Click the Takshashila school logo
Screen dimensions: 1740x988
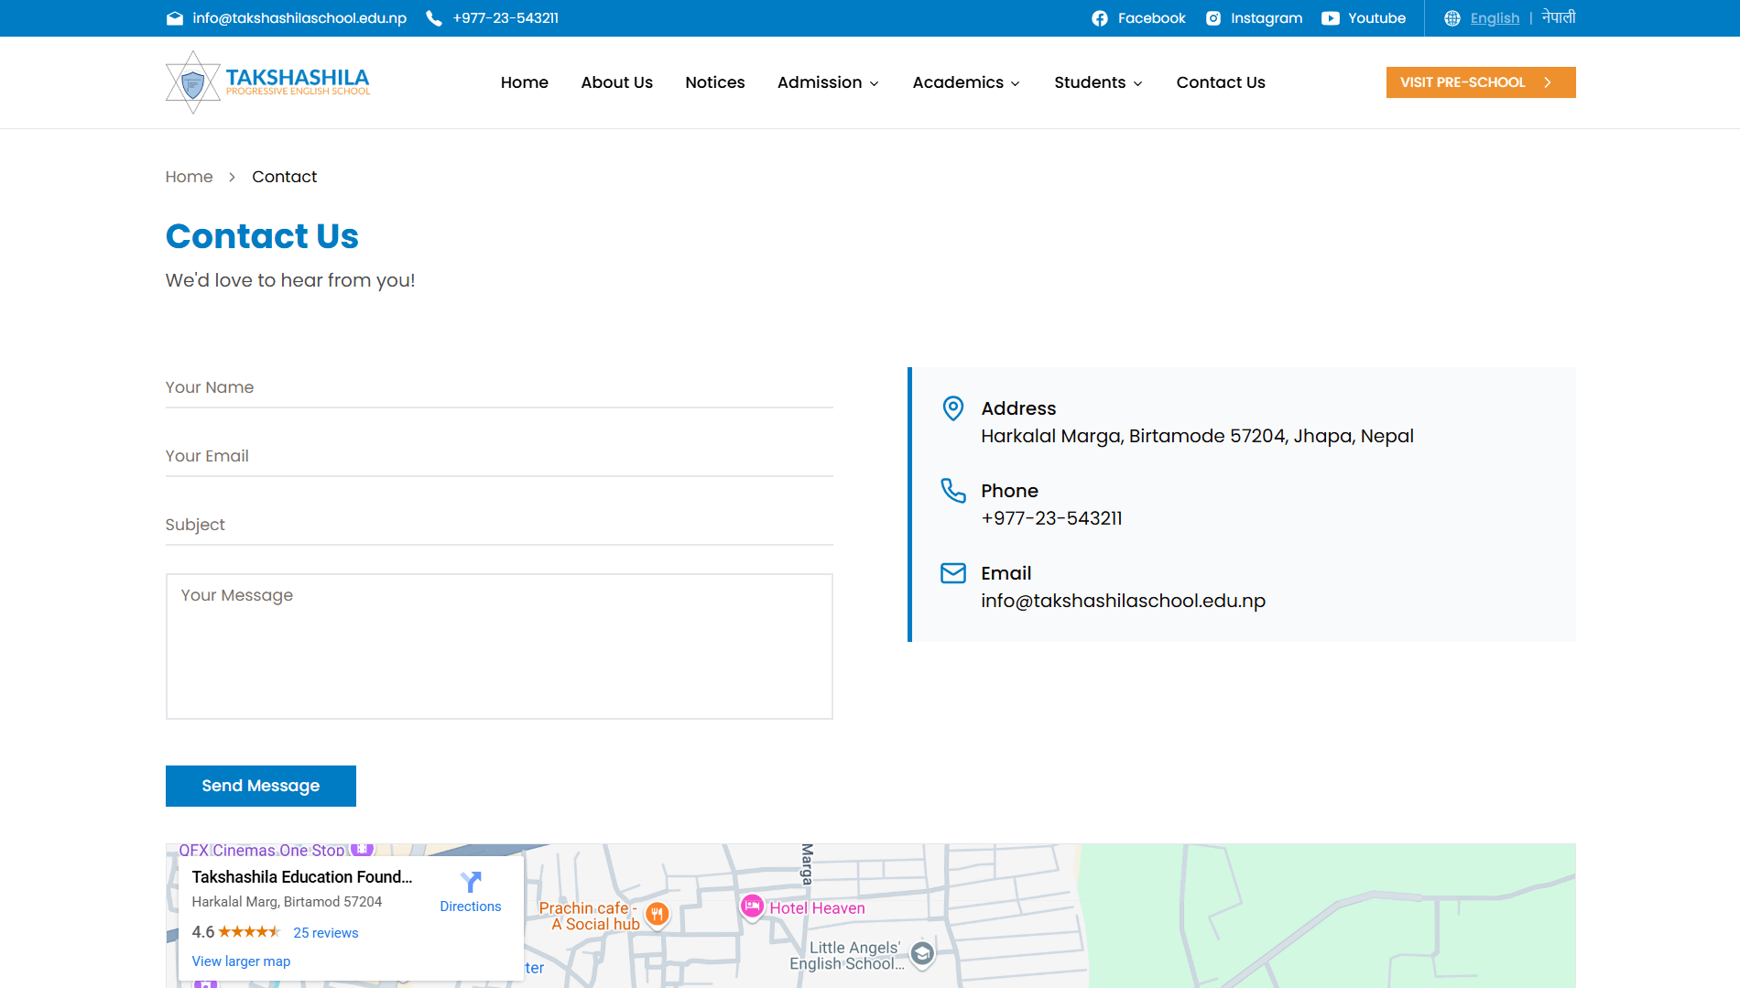tap(267, 82)
